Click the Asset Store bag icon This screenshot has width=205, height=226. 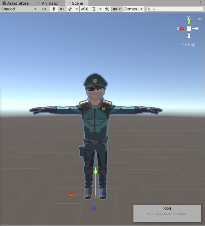[4, 3]
